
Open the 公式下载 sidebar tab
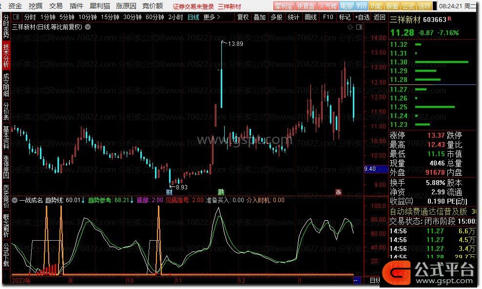pyautogui.click(x=6, y=254)
